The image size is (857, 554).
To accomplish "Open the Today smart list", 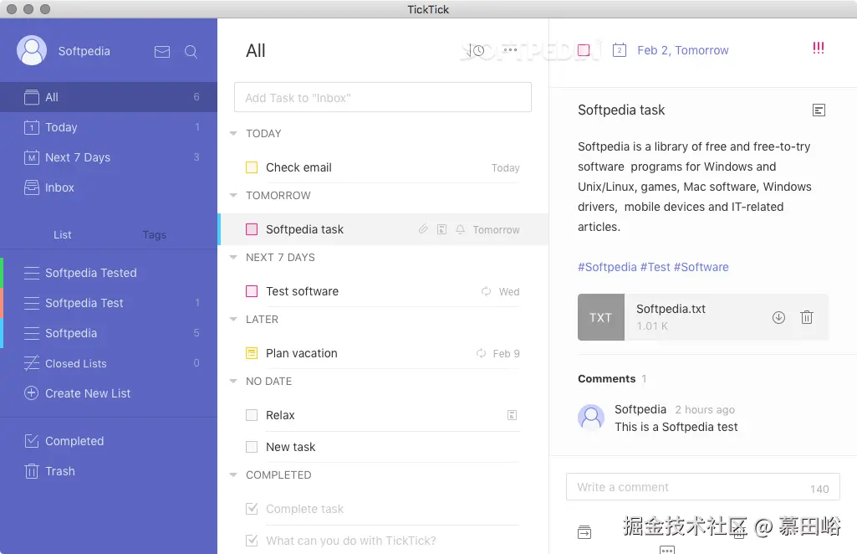I will click(109, 127).
